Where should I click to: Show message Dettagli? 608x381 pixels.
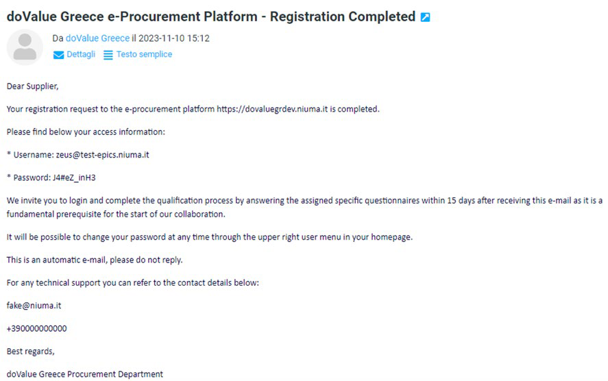click(81, 54)
